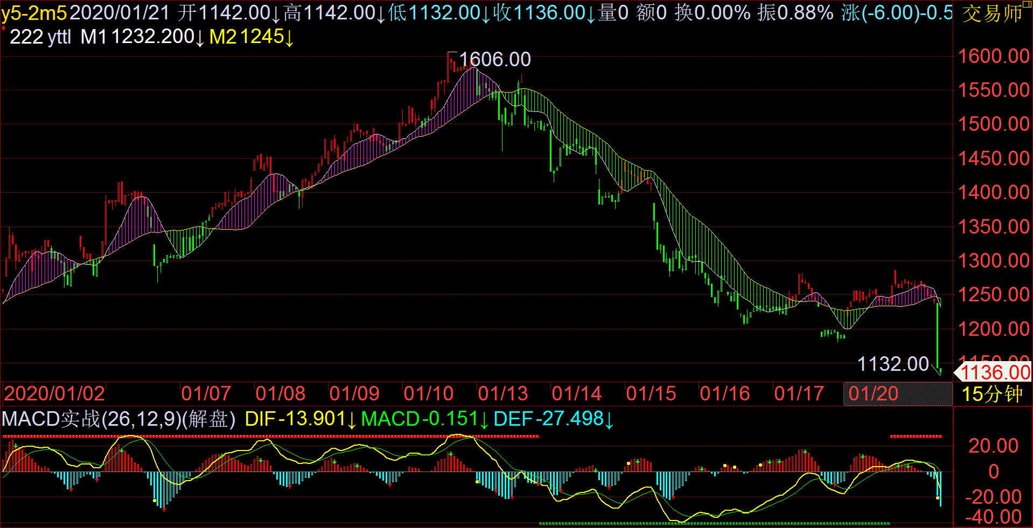
Task: Click the 01/17 date label
Action: [x=799, y=393]
